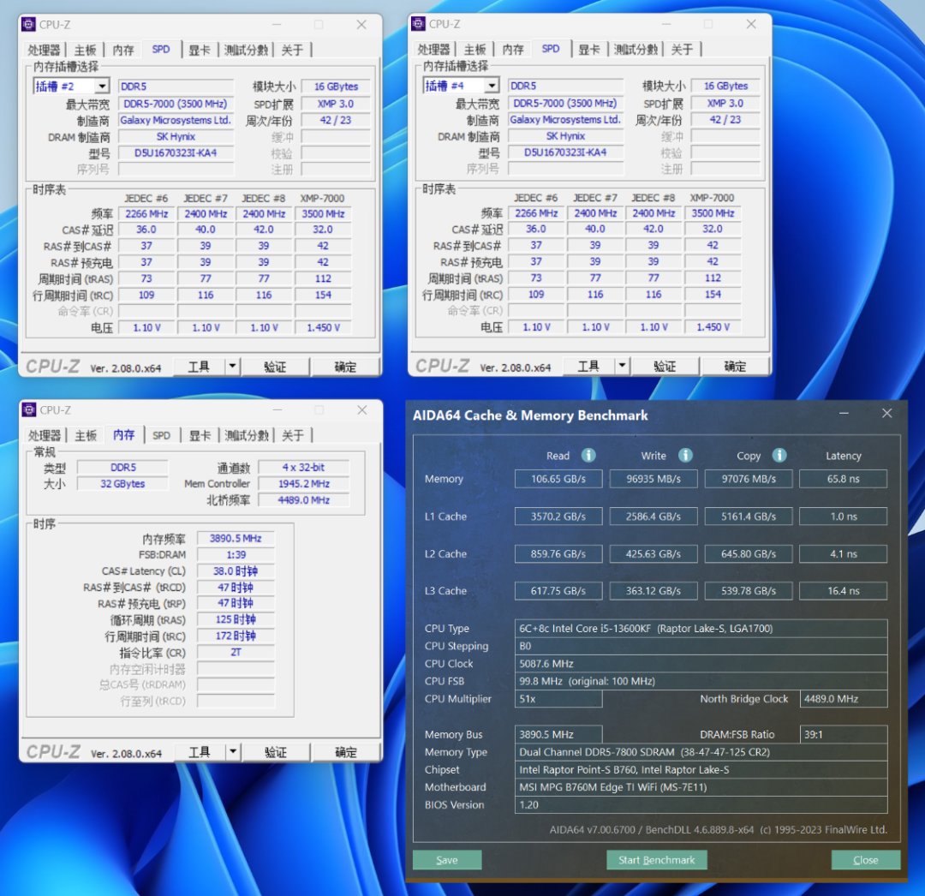Click 内存频率 value 3890.5 MHz in CPU-Z
Screen dimensions: 925x896
coord(236,539)
